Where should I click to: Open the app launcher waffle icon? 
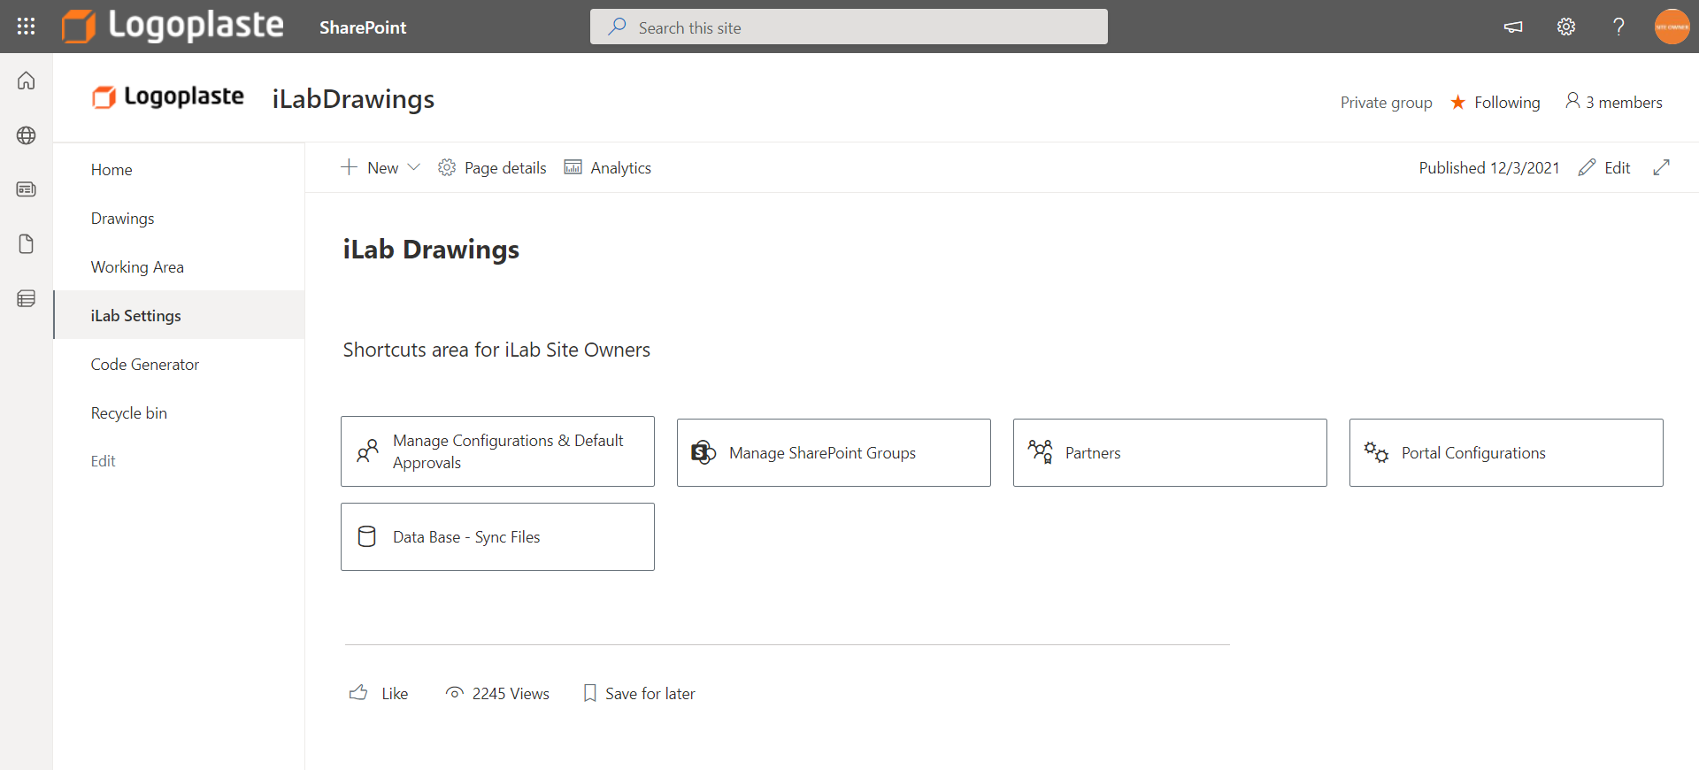click(26, 27)
